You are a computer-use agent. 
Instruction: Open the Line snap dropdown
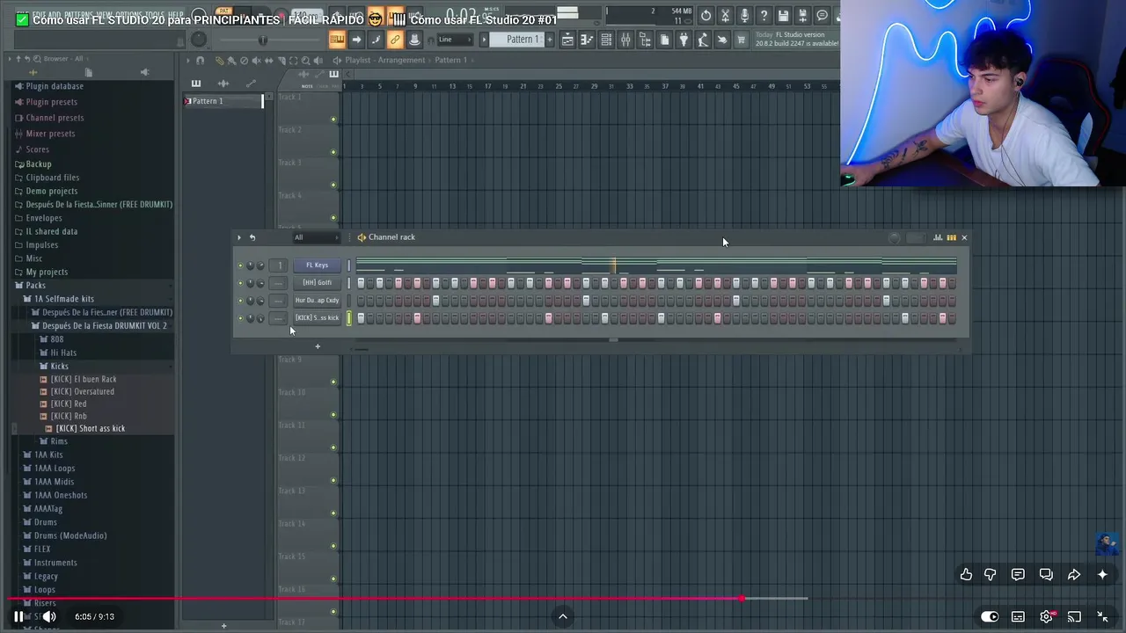click(x=456, y=40)
